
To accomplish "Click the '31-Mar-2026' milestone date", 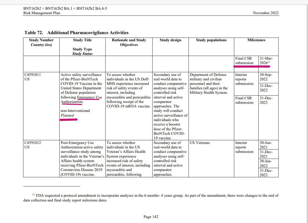I will (266, 60).
